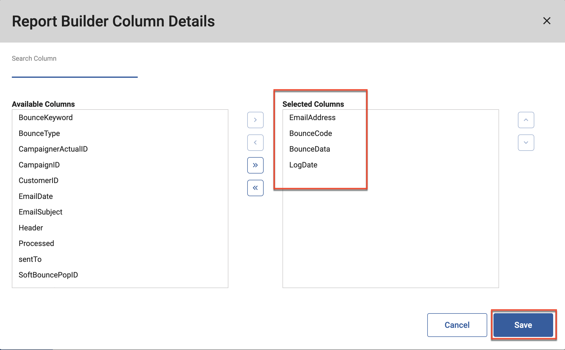Viewport: 565px width, 350px height.
Task: Select EmailSubject in the available list
Action: click(x=41, y=212)
